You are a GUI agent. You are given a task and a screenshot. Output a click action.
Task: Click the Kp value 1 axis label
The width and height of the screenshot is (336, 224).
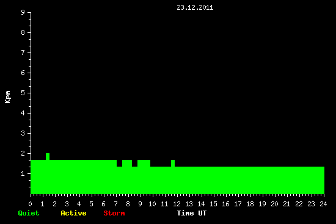pos(23,173)
